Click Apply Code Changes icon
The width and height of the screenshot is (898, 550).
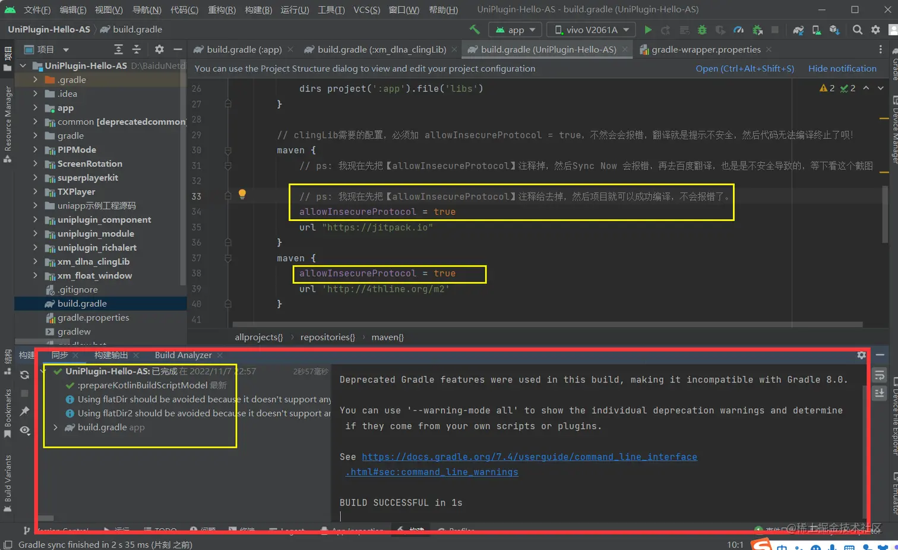(x=684, y=30)
